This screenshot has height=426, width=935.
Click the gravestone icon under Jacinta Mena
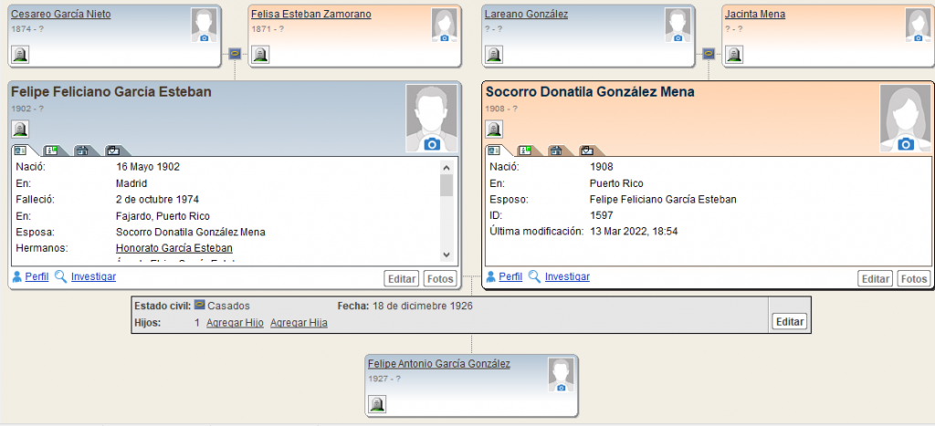(x=733, y=55)
